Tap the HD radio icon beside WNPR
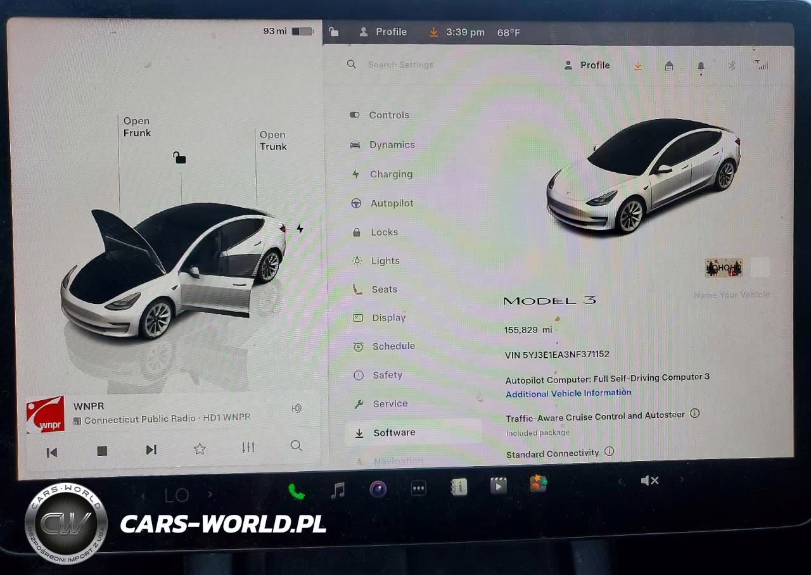 click(296, 408)
